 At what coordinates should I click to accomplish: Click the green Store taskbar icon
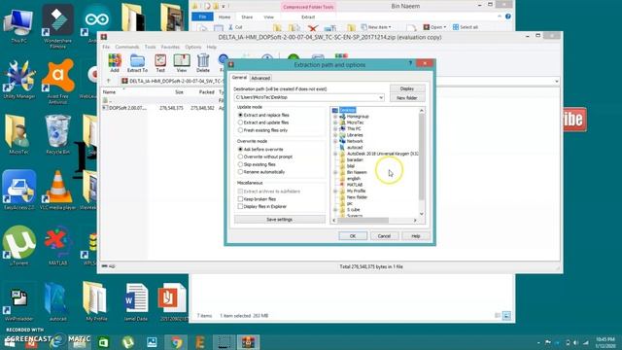(104, 342)
